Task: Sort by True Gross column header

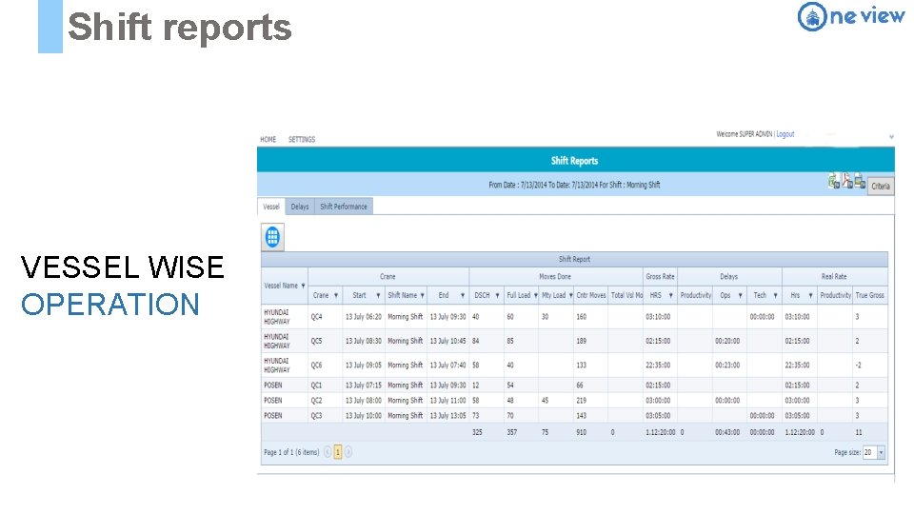Action: pyautogui.click(x=869, y=295)
